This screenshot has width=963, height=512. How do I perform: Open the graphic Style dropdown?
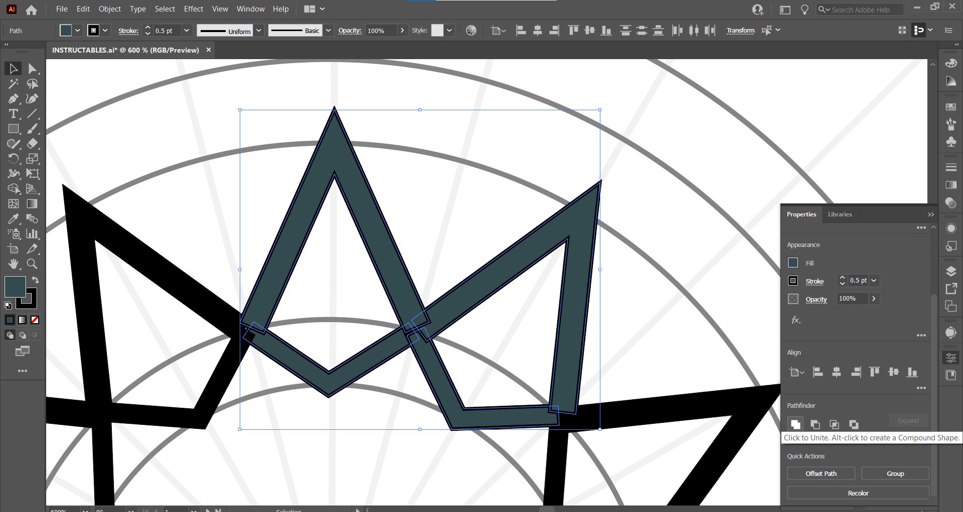point(449,31)
